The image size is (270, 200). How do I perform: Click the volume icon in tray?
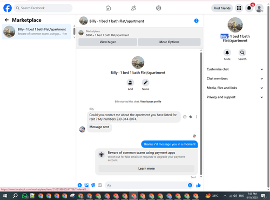coord(235,196)
